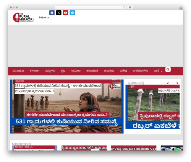Go to ಮುಖಪುಟ home menu item
Image resolution: width=191 pixels, height=162 pixels.
[18, 71]
